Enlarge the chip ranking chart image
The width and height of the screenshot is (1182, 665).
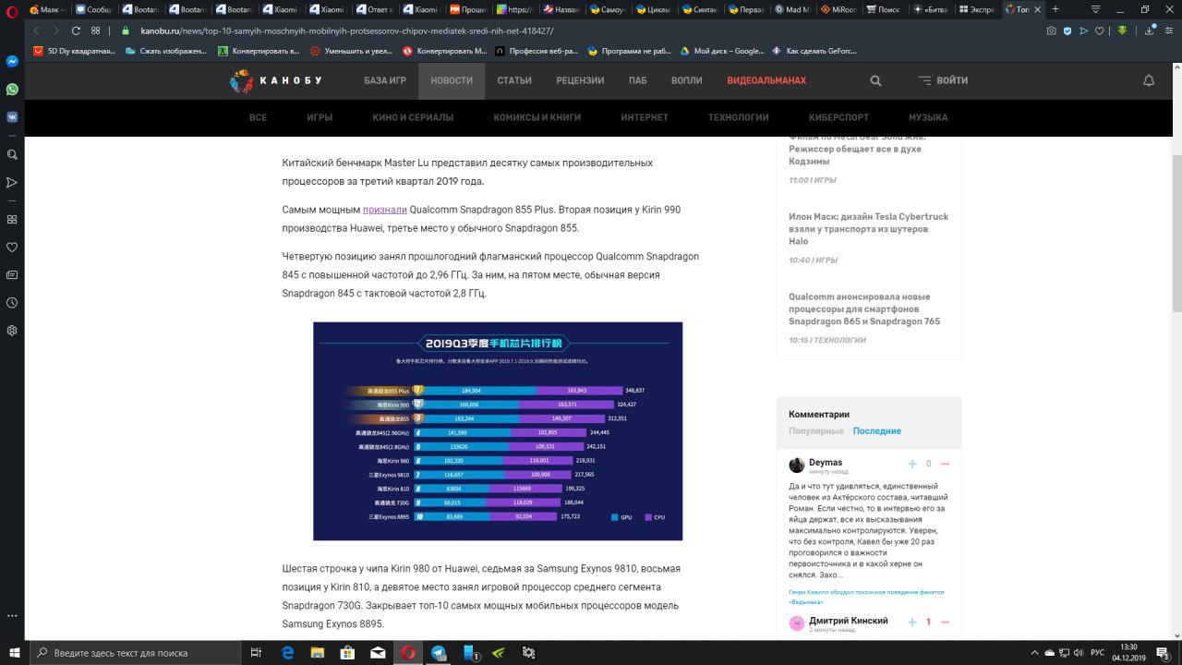click(x=498, y=431)
